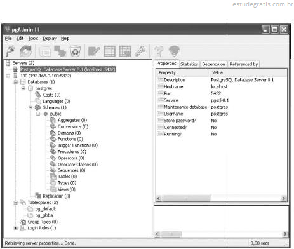This screenshot has height=249, width=294.
Task: Switch to the Statistics tab
Action: (x=189, y=64)
